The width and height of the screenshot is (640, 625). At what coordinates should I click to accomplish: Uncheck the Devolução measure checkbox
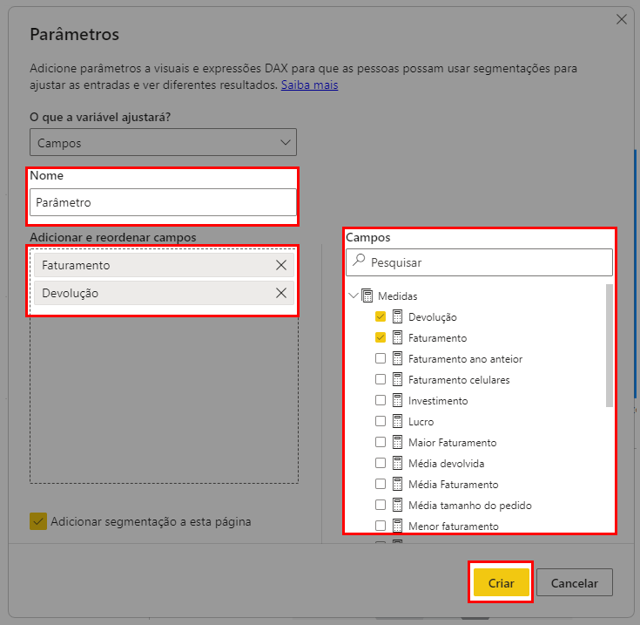(381, 317)
